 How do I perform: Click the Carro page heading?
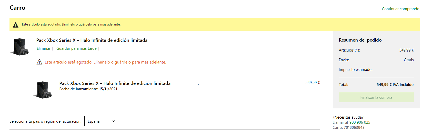tap(17, 8)
